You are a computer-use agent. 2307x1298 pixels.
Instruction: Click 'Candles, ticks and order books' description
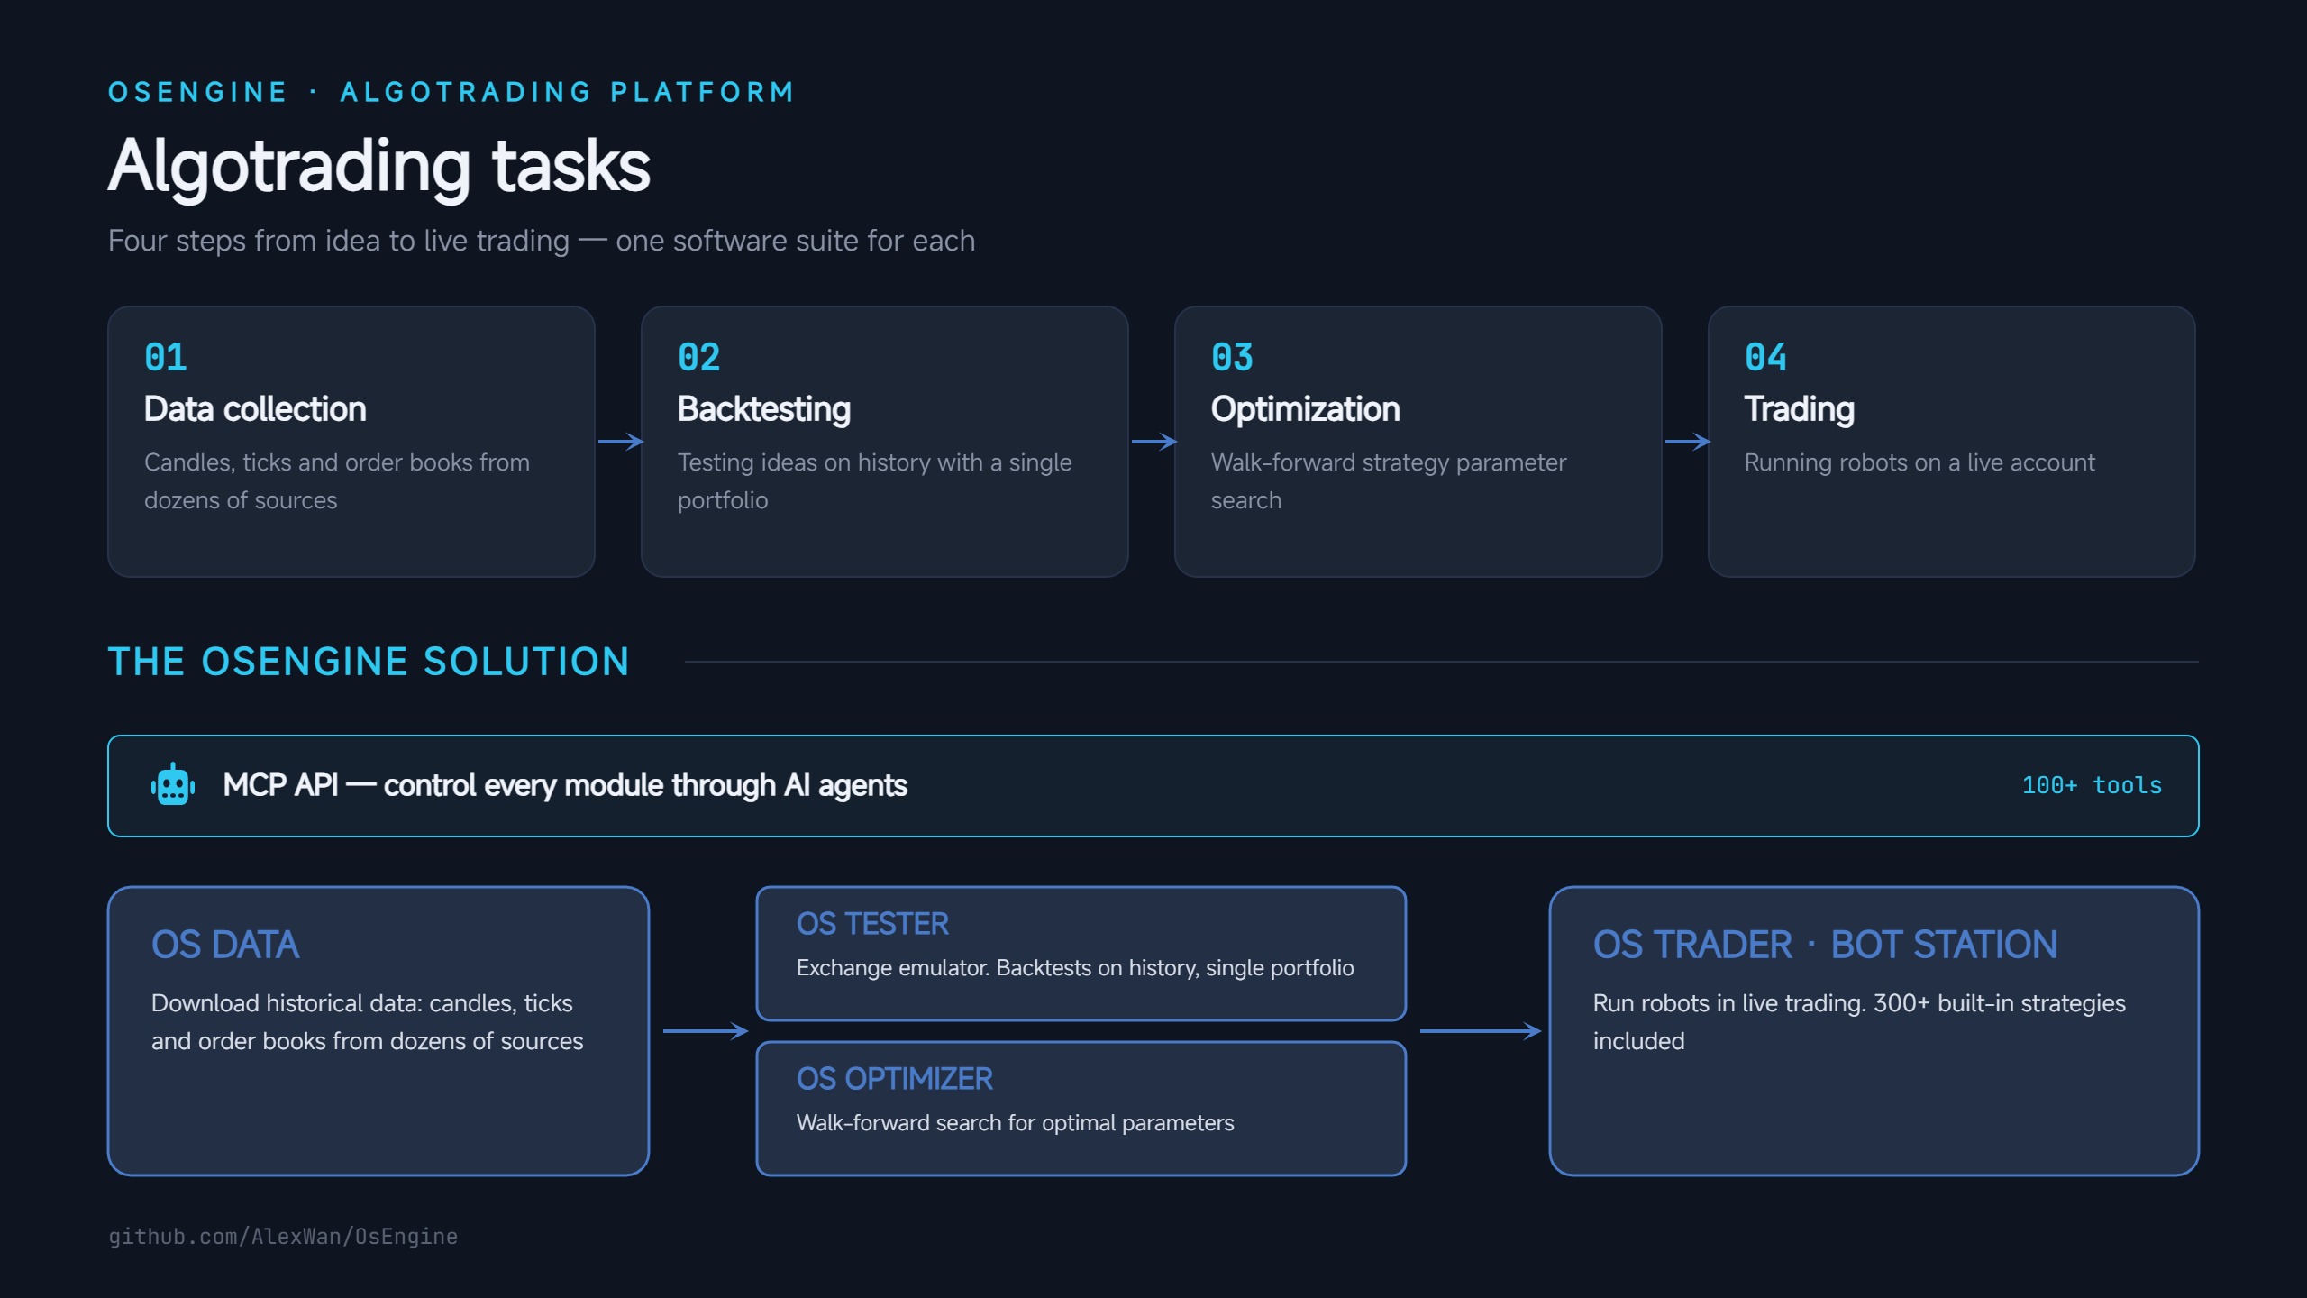pyautogui.click(x=337, y=481)
